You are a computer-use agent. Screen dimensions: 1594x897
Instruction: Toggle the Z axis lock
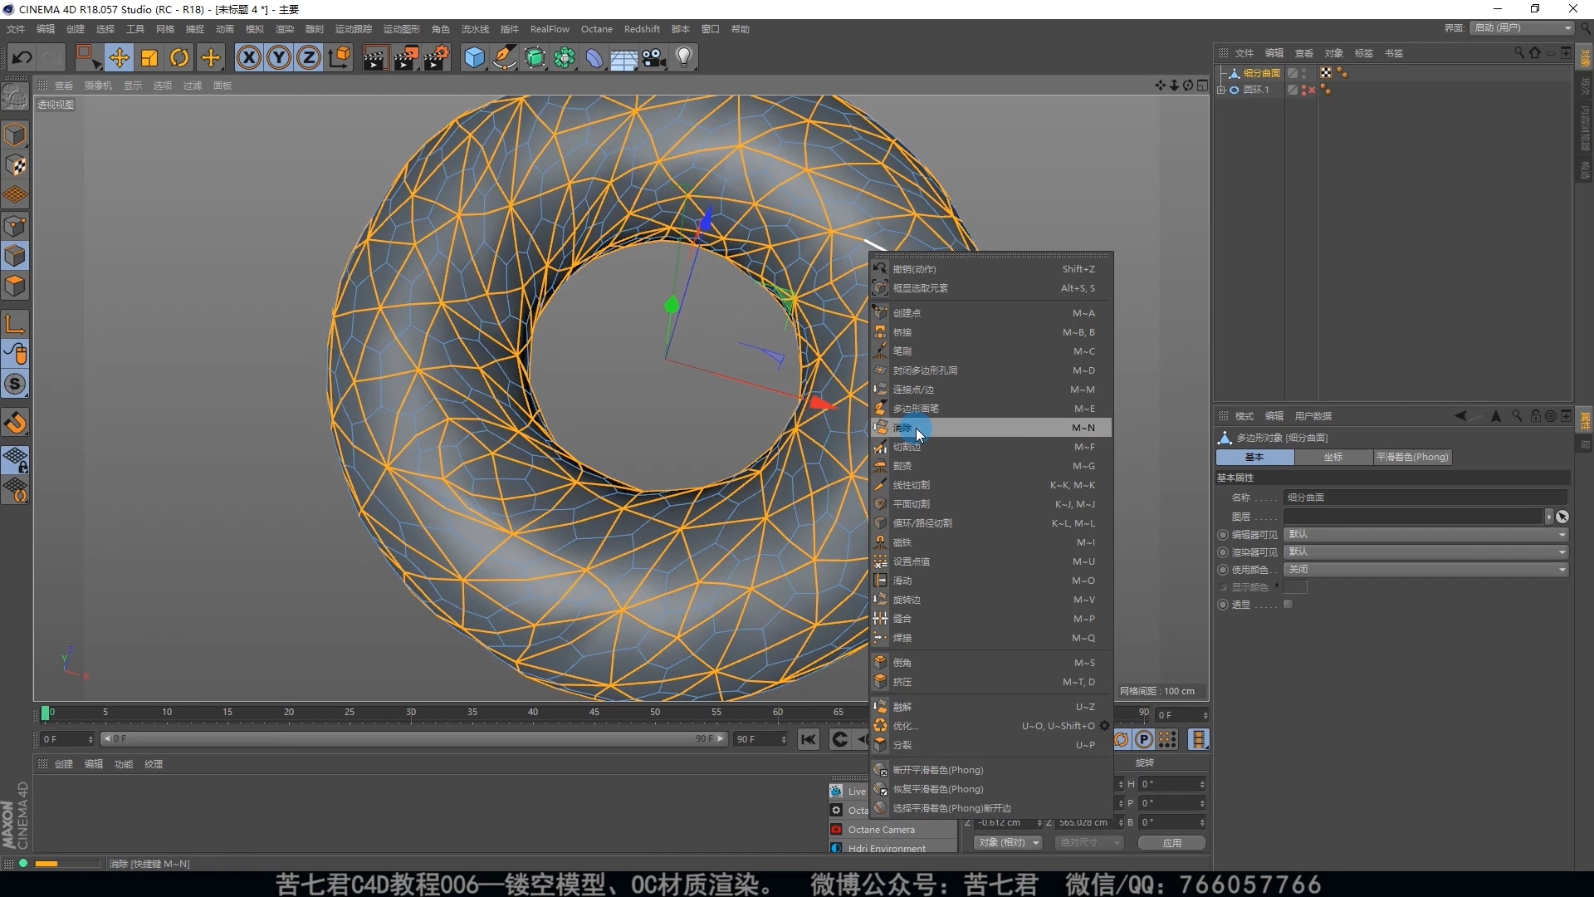pyautogui.click(x=309, y=58)
